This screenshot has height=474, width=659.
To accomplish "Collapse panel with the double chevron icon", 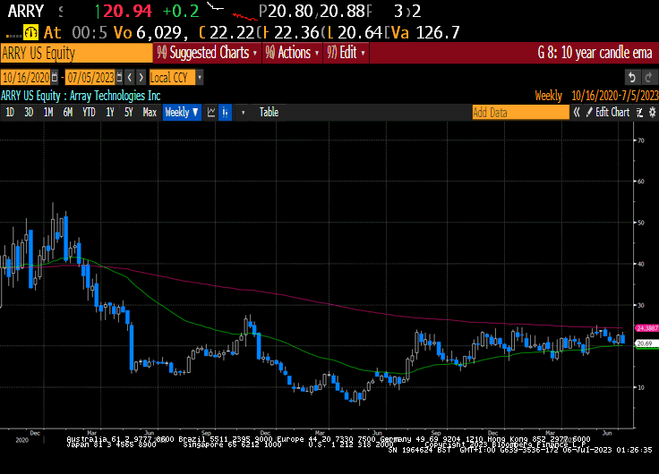I will pyautogui.click(x=577, y=112).
